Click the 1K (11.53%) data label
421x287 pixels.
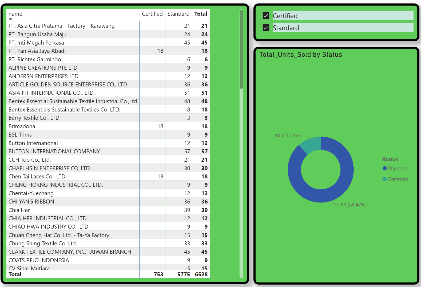click(288, 135)
